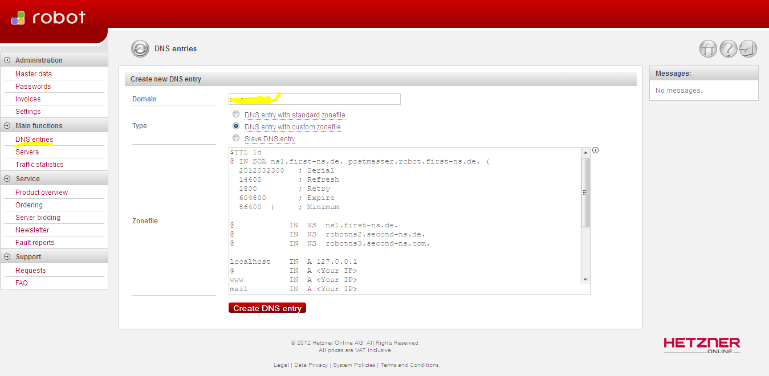The height and width of the screenshot is (376, 769).
Task: Open the Legal footer link
Action: coord(281,365)
